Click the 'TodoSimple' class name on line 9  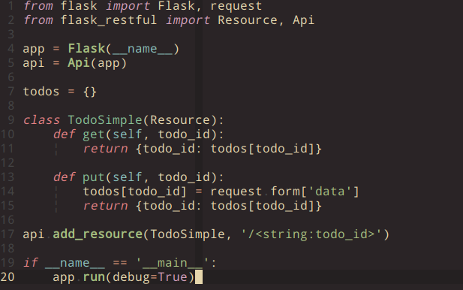point(105,120)
